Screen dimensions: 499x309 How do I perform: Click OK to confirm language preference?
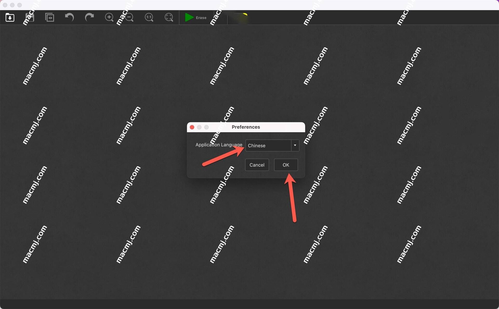click(286, 164)
